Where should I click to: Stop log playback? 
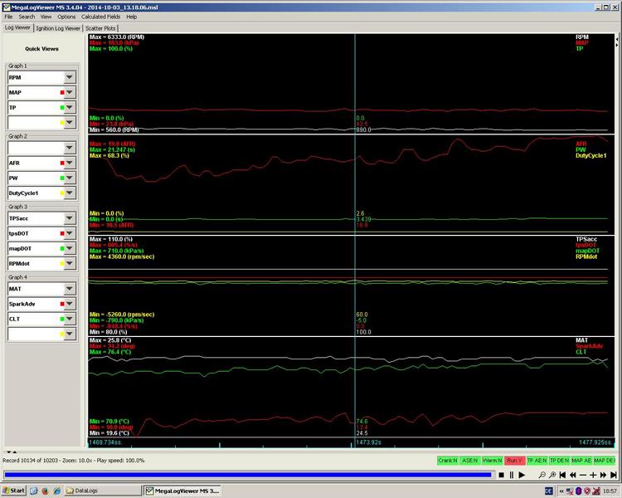pos(502,475)
